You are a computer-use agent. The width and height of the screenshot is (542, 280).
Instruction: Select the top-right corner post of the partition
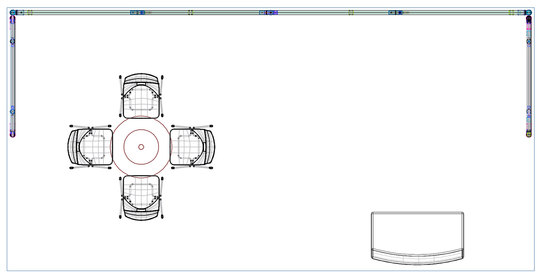tap(528, 12)
